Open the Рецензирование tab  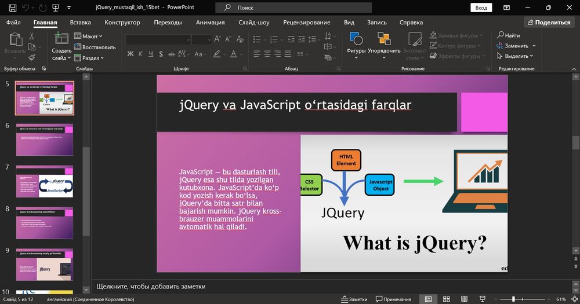pos(307,22)
